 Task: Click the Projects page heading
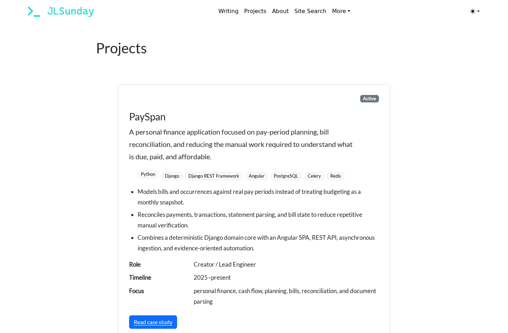pos(121,48)
